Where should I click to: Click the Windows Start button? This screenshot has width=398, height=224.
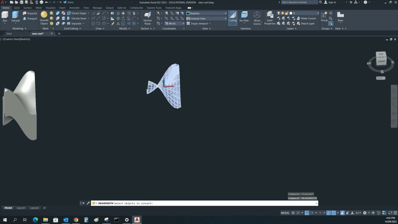(5, 220)
